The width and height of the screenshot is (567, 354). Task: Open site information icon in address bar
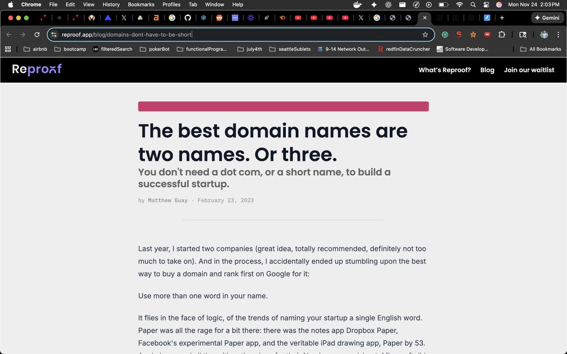(54, 34)
